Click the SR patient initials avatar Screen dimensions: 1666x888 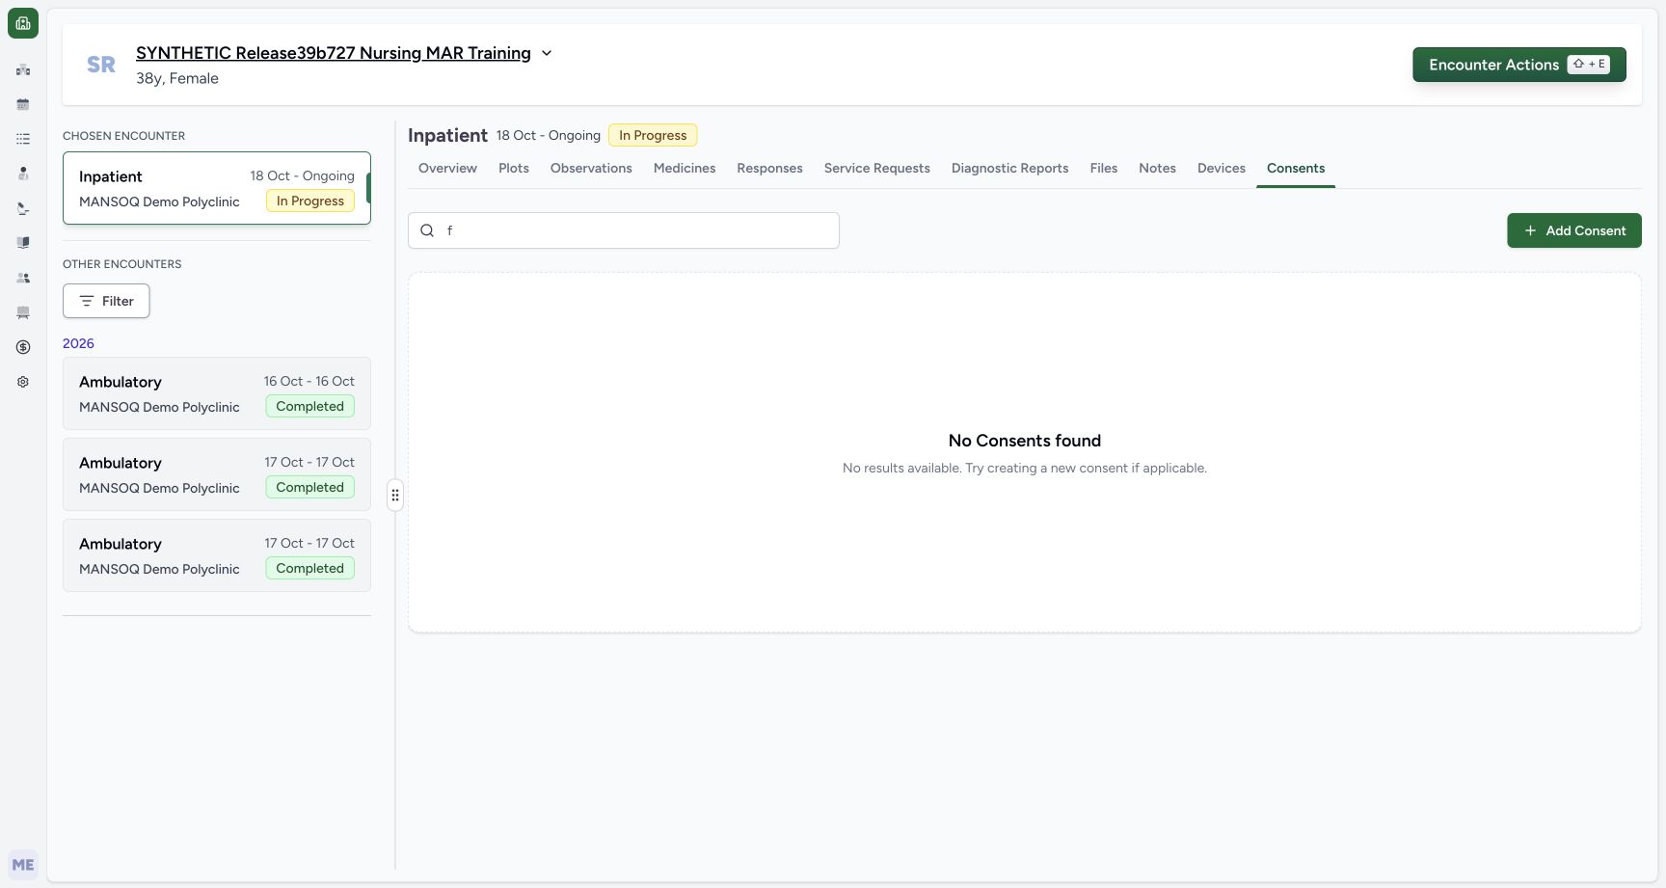click(101, 65)
